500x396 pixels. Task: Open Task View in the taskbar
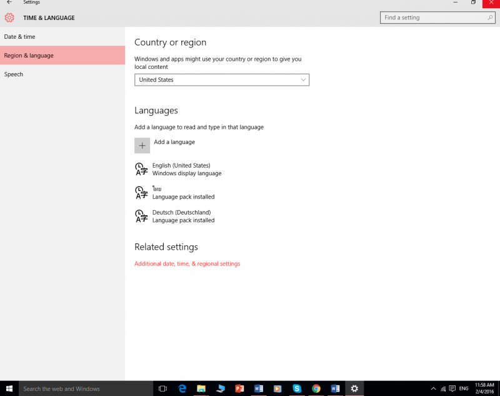pos(162,388)
